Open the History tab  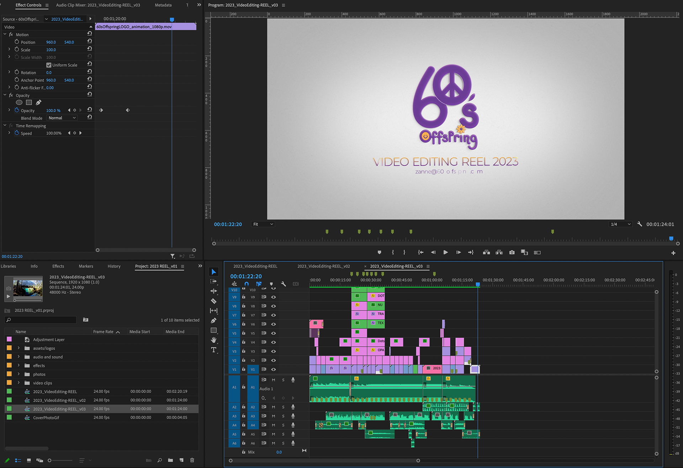114,266
